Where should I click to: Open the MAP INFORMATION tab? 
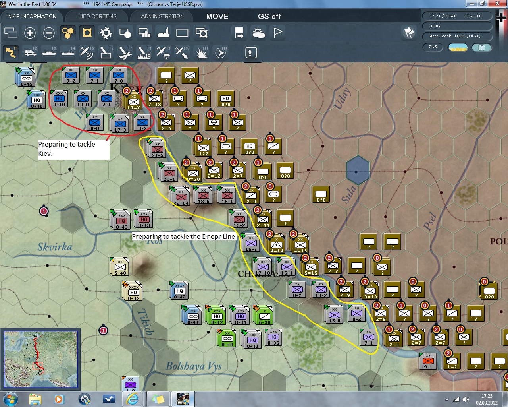click(32, 16)
